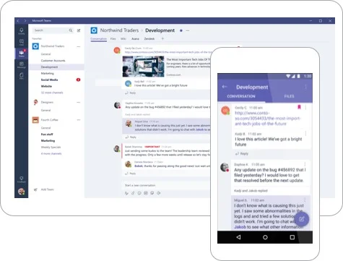Reply to the bug #456892 thread
This screenshot has width=343, height=261.
coord(131,137)
